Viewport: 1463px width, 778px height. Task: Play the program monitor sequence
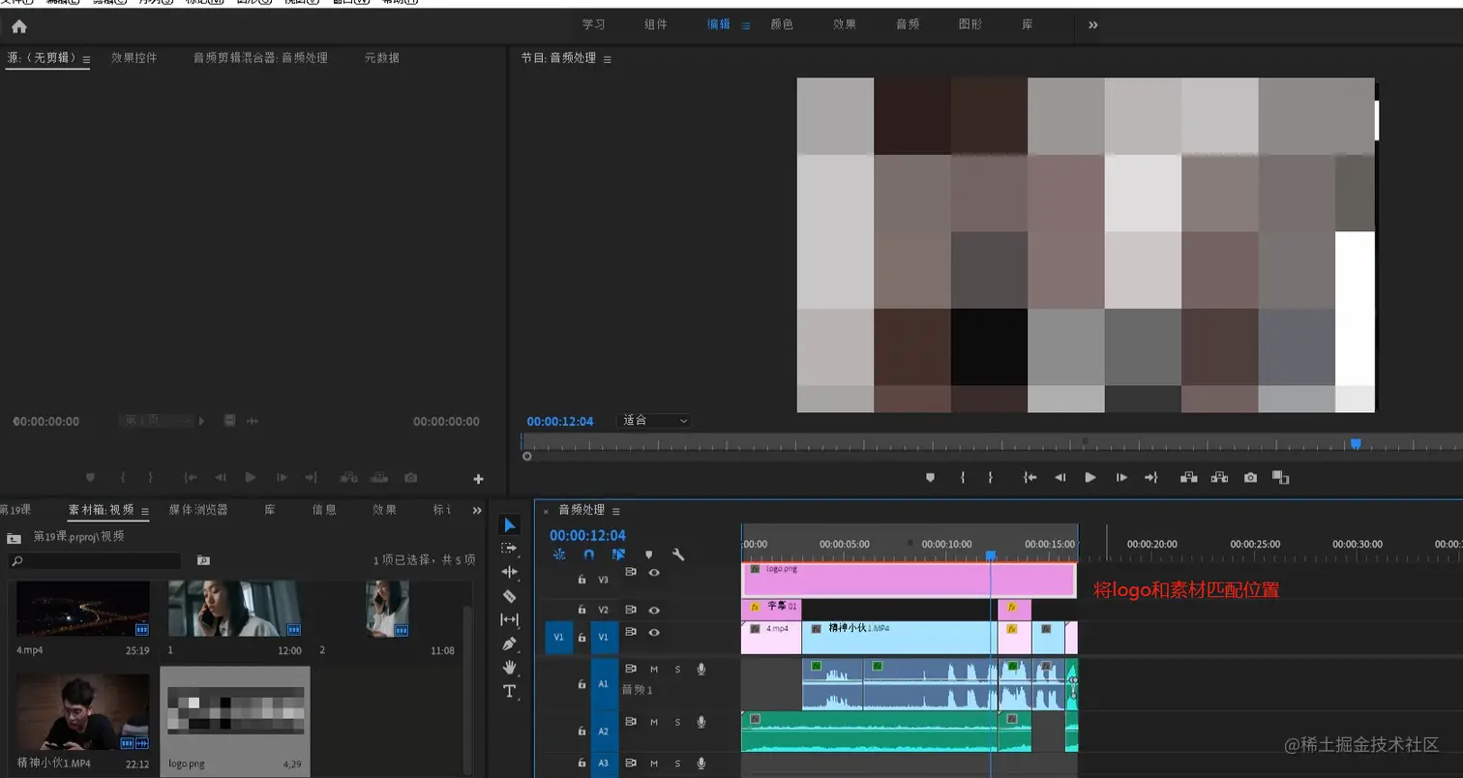click(x=1090, y=477)
